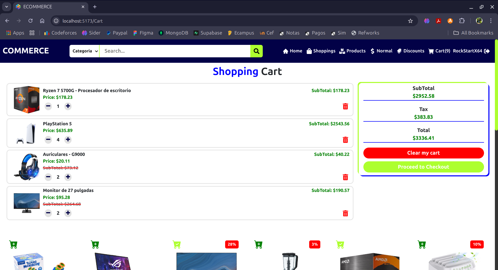Open Products page

pyautogui.click(x=352, y=51)
